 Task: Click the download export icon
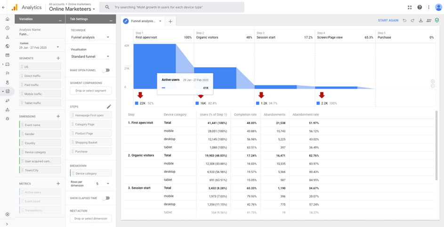pos(420,21)
